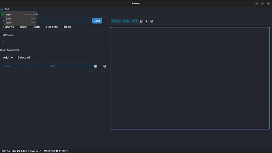Switch to the Body tab
This screenshot has height=153, width=272.
pyautogui.click(x=24, y=27)
